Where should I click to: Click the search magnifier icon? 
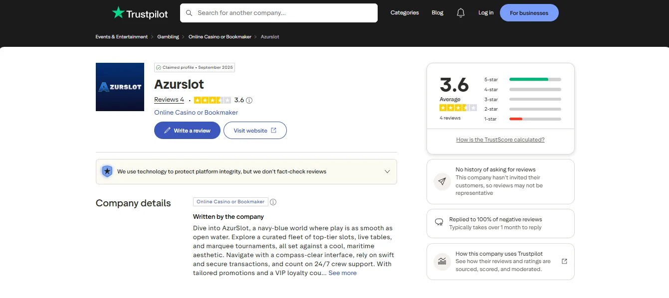point(189,13)
